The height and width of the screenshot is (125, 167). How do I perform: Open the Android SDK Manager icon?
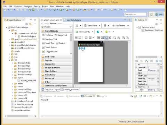point(30,10)
